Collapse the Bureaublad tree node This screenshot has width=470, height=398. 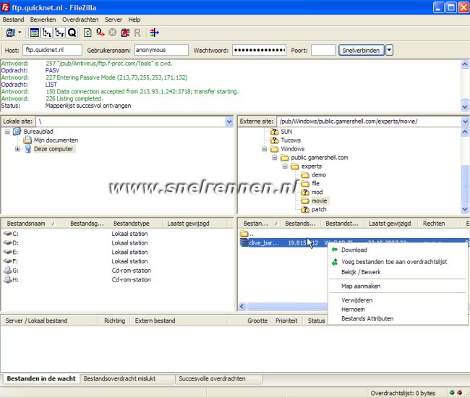(7, 132)
